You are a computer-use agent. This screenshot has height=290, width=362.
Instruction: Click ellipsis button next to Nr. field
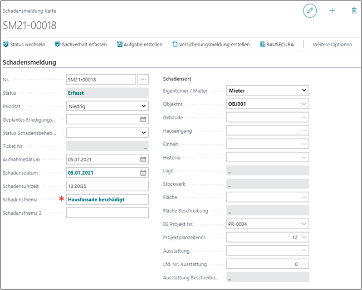(143, 79)
